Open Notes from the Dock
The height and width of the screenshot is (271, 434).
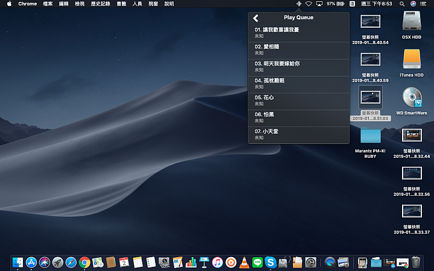(x=137, y=262)
